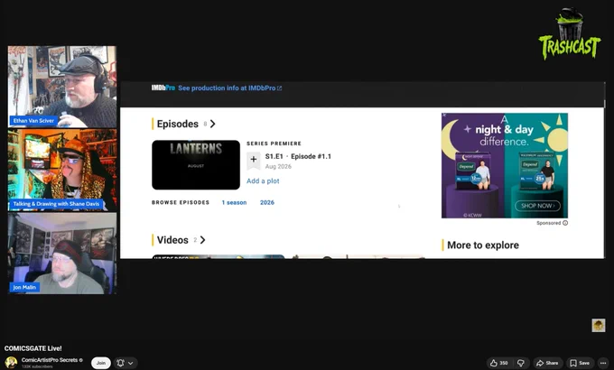Click the BROWSE EPISODES label
This screenshot has height=370, width=614.
181,202
